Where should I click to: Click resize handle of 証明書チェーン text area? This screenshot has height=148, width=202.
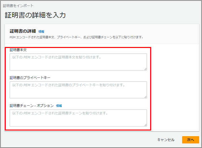coord(145,125)
